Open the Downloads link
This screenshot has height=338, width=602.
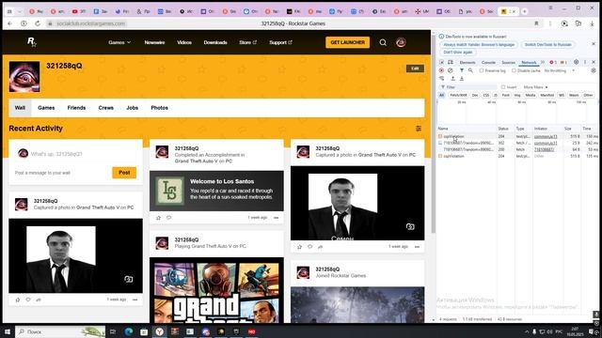[215, 42]
